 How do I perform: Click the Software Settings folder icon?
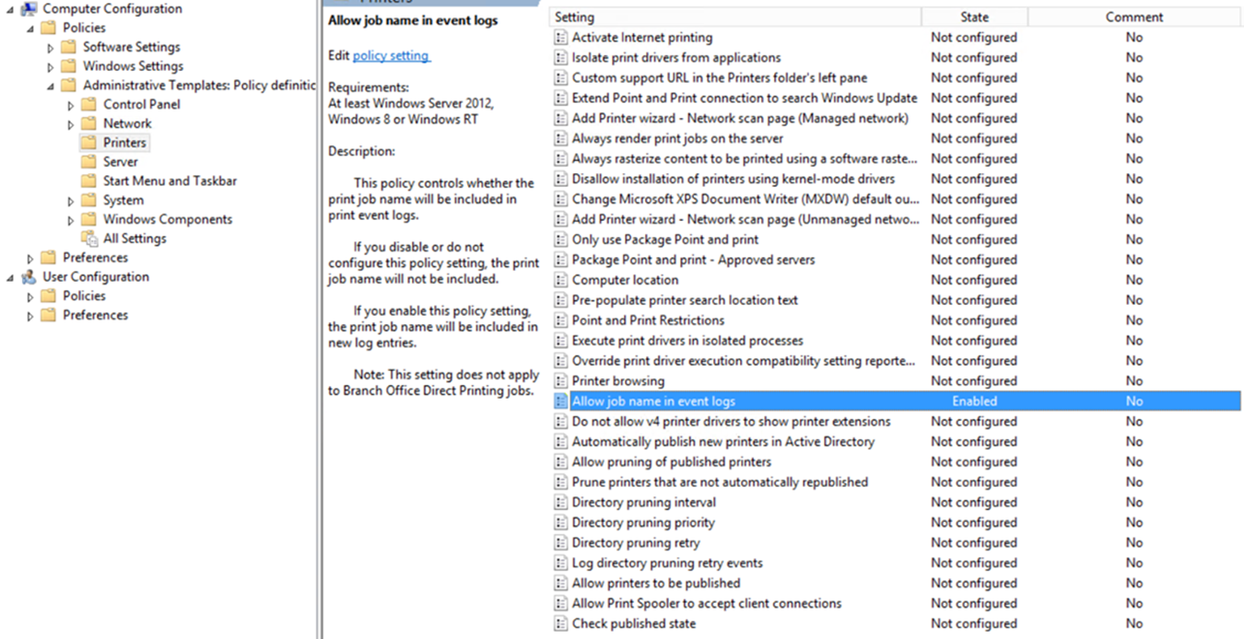pos(68,47)
